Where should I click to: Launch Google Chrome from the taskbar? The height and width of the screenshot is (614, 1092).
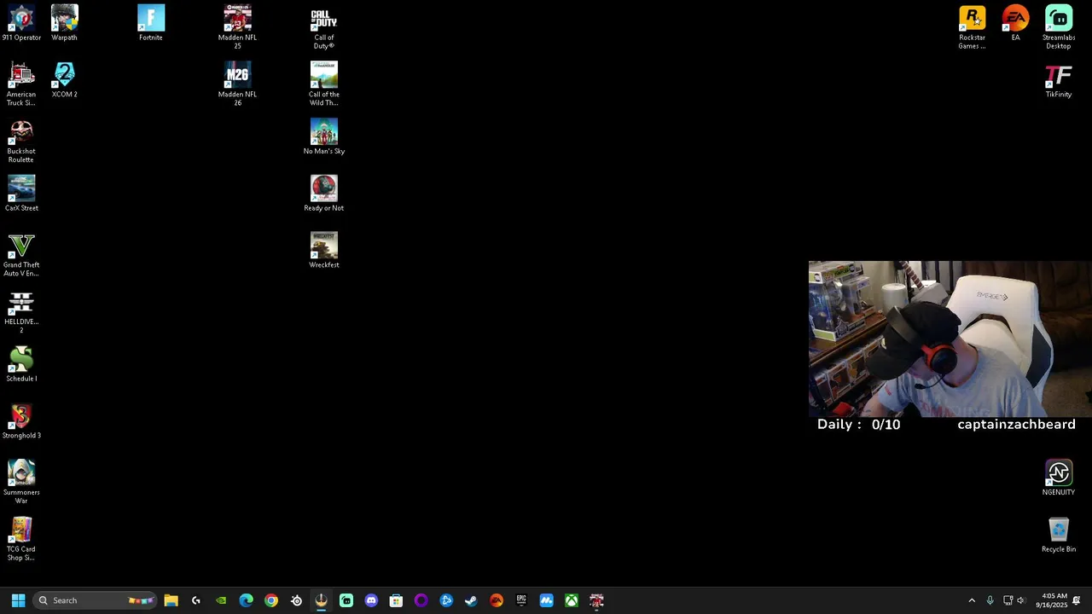(271, 600)
